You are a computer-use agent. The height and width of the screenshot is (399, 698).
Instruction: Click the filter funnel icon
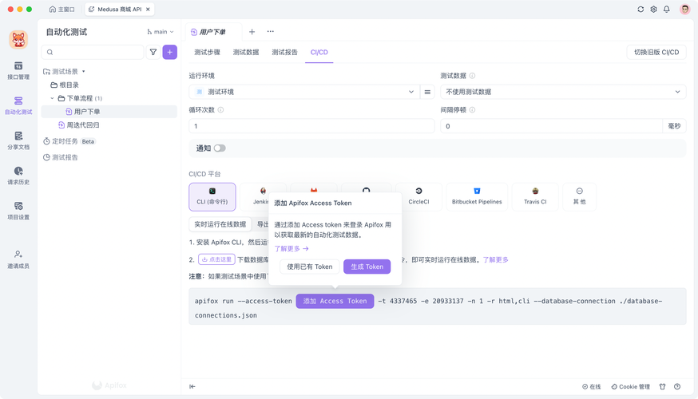click(153, 52)
